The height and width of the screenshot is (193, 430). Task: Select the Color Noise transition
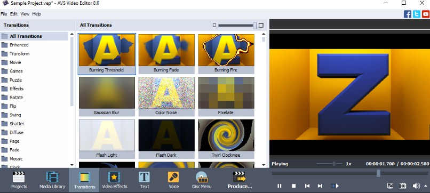(166, 96)
